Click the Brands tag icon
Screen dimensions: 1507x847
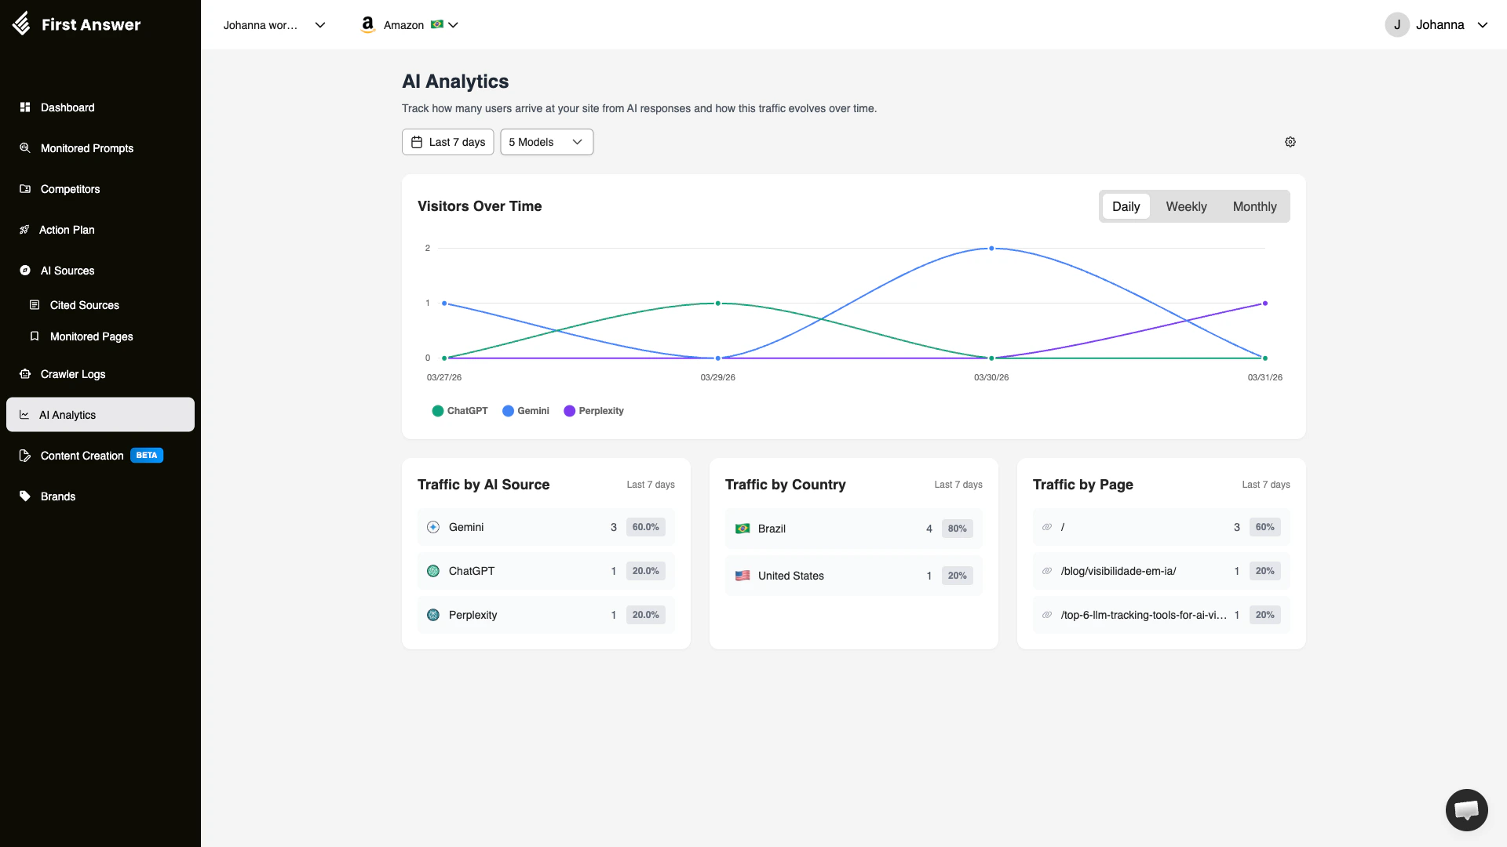pos(25,496)
